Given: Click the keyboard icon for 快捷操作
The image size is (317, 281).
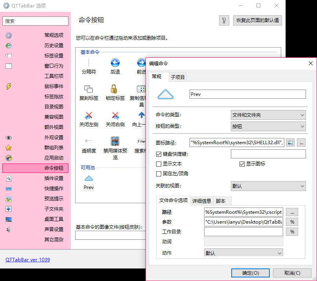Looking at the screenshot, I should 9,189.
